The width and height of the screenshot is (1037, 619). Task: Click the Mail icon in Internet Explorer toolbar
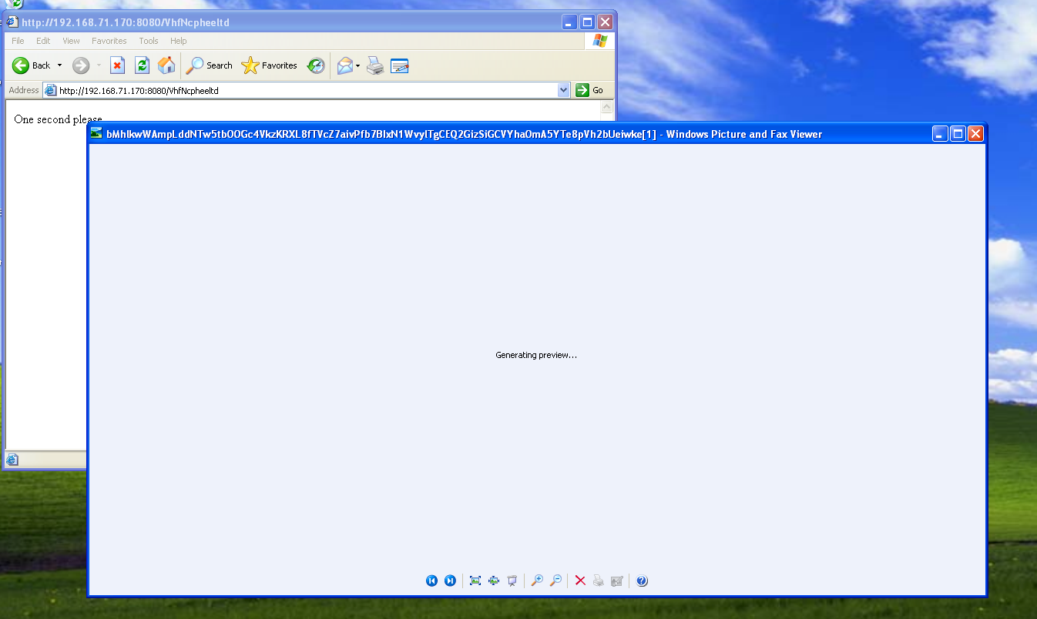tap(345, 65)
